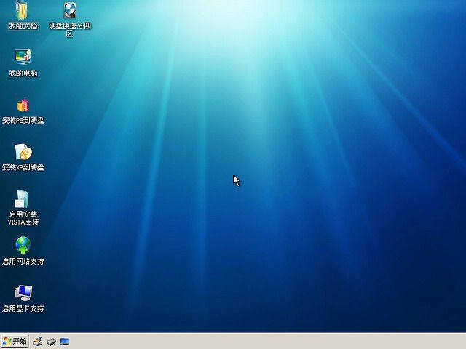
Task: Click the 启用安装VISTA支持 icon
Action: tap(23, 198)
